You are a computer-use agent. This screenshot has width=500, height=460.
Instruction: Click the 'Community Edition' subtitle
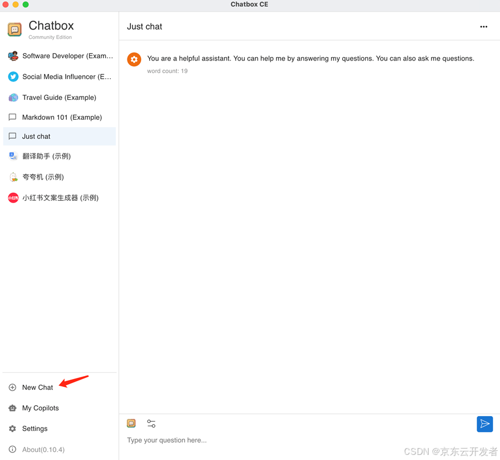[x=50, y=37]
